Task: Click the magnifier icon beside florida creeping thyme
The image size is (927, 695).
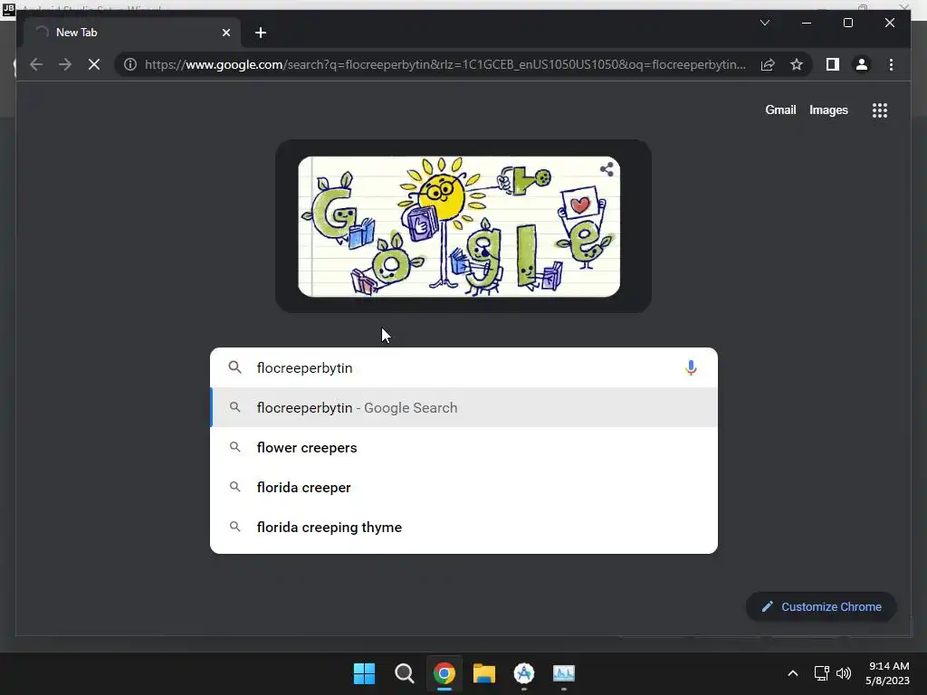Action: tap(234, 526)
